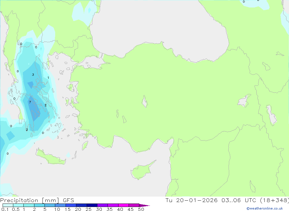Select the 35–40 mm legend color swatch
Screen dimensions: 289x211
click(x=113, y=205)
